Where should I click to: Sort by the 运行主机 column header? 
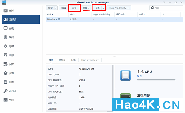126,14
